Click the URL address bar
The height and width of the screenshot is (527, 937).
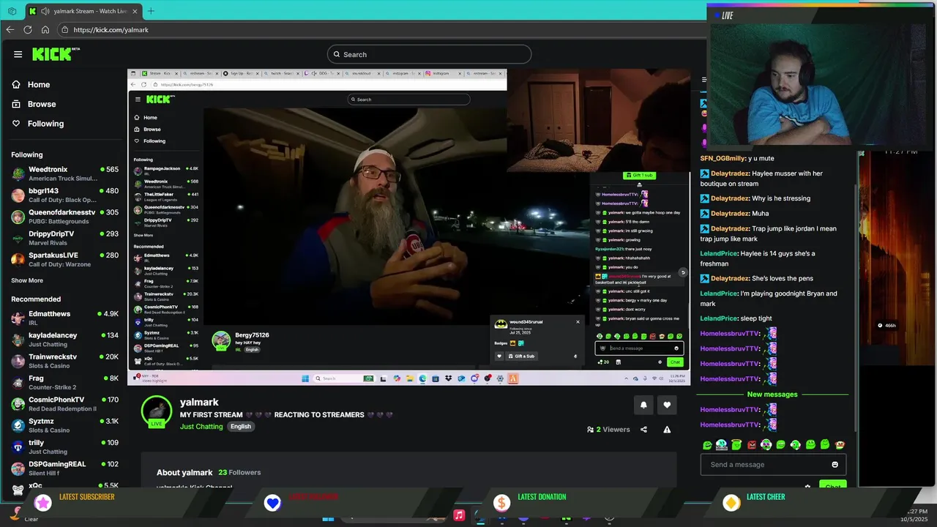(x=381, y=30)
